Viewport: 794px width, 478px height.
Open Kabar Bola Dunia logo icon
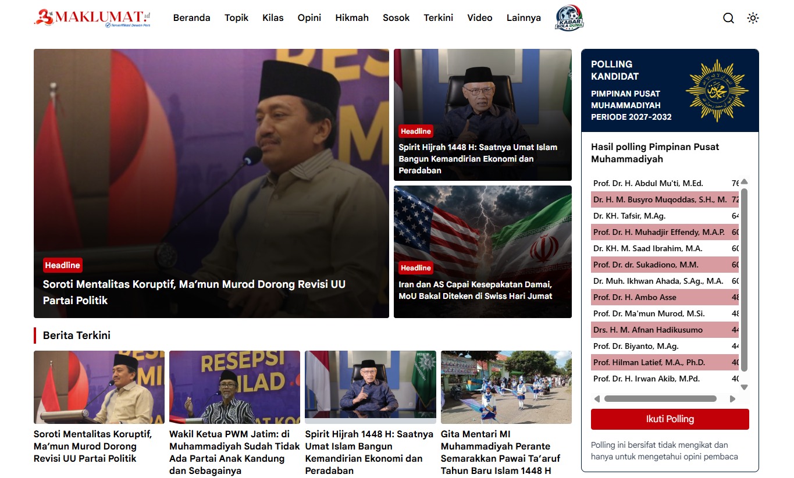[x=569, y=18]
